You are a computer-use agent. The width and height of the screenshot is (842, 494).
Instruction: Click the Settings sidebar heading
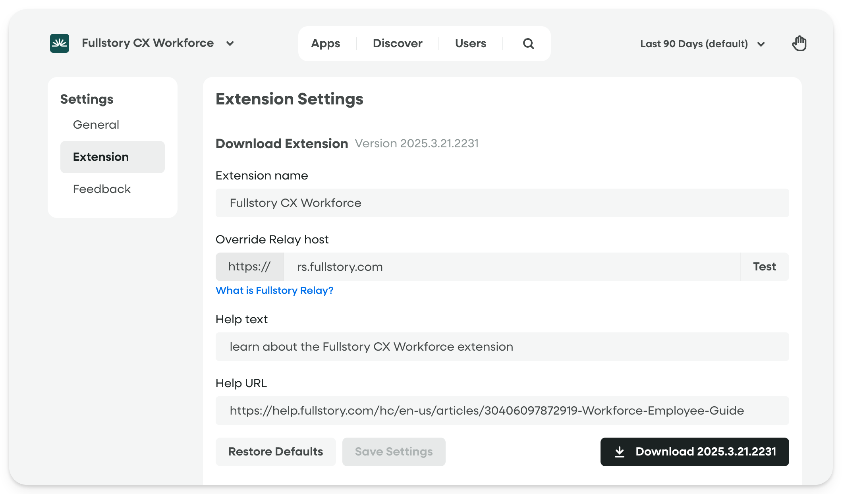coord(87,99)
